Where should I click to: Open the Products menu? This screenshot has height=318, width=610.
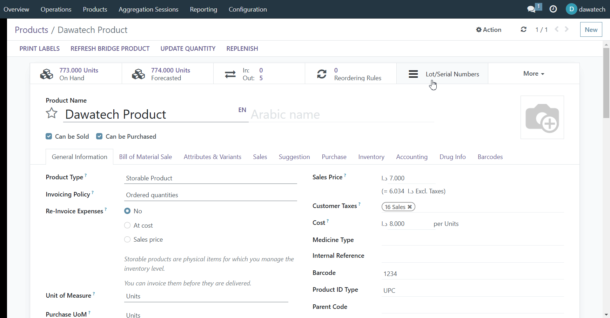[95, 9]
